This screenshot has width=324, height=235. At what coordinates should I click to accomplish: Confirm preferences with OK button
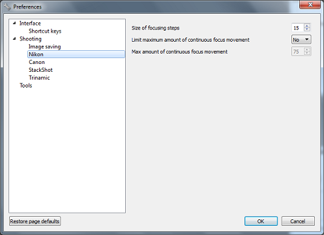pyautogui.click(x=261, y=221)
